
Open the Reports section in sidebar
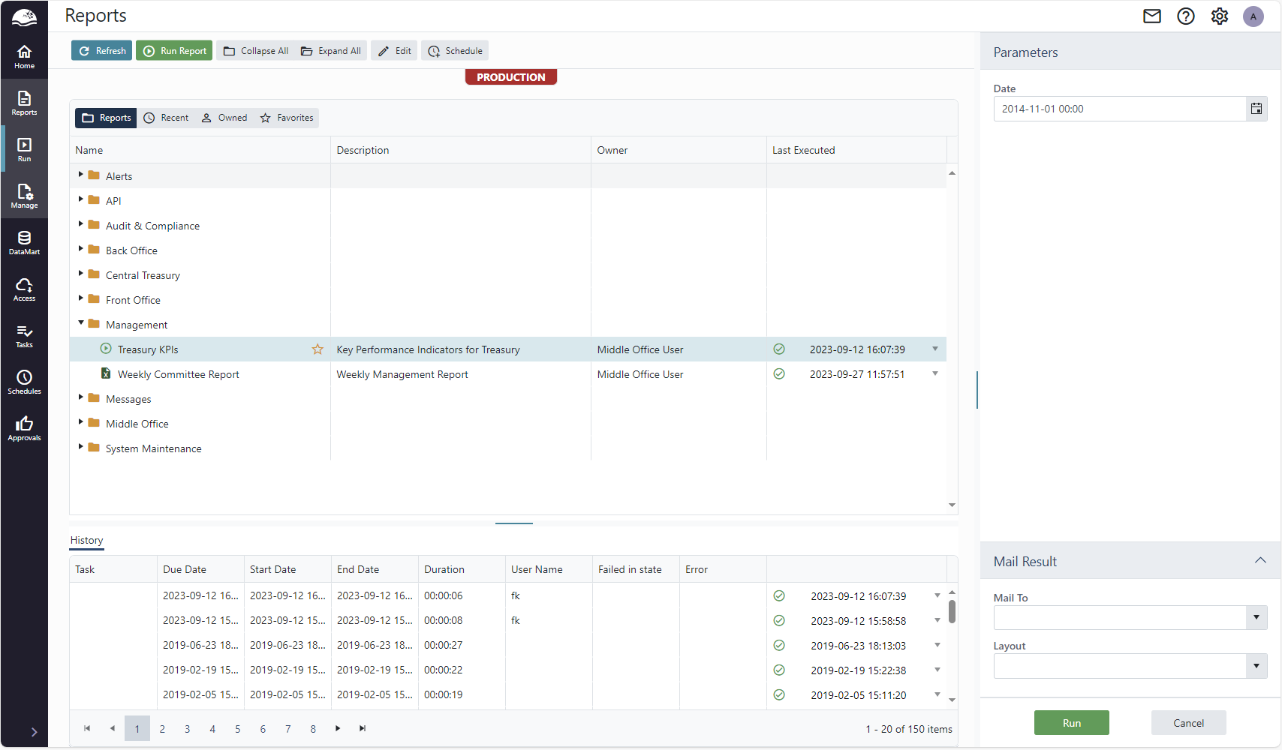pos(24,103)
